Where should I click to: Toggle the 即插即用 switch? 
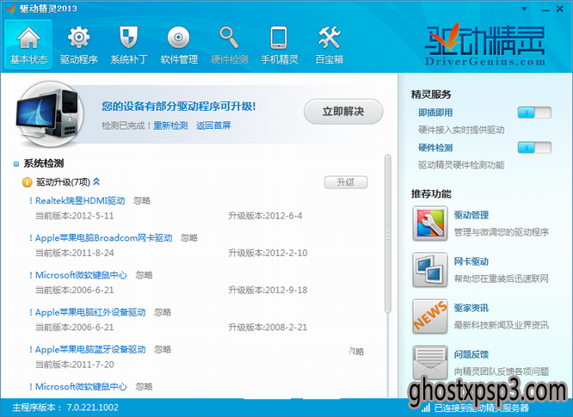point(534,113)
